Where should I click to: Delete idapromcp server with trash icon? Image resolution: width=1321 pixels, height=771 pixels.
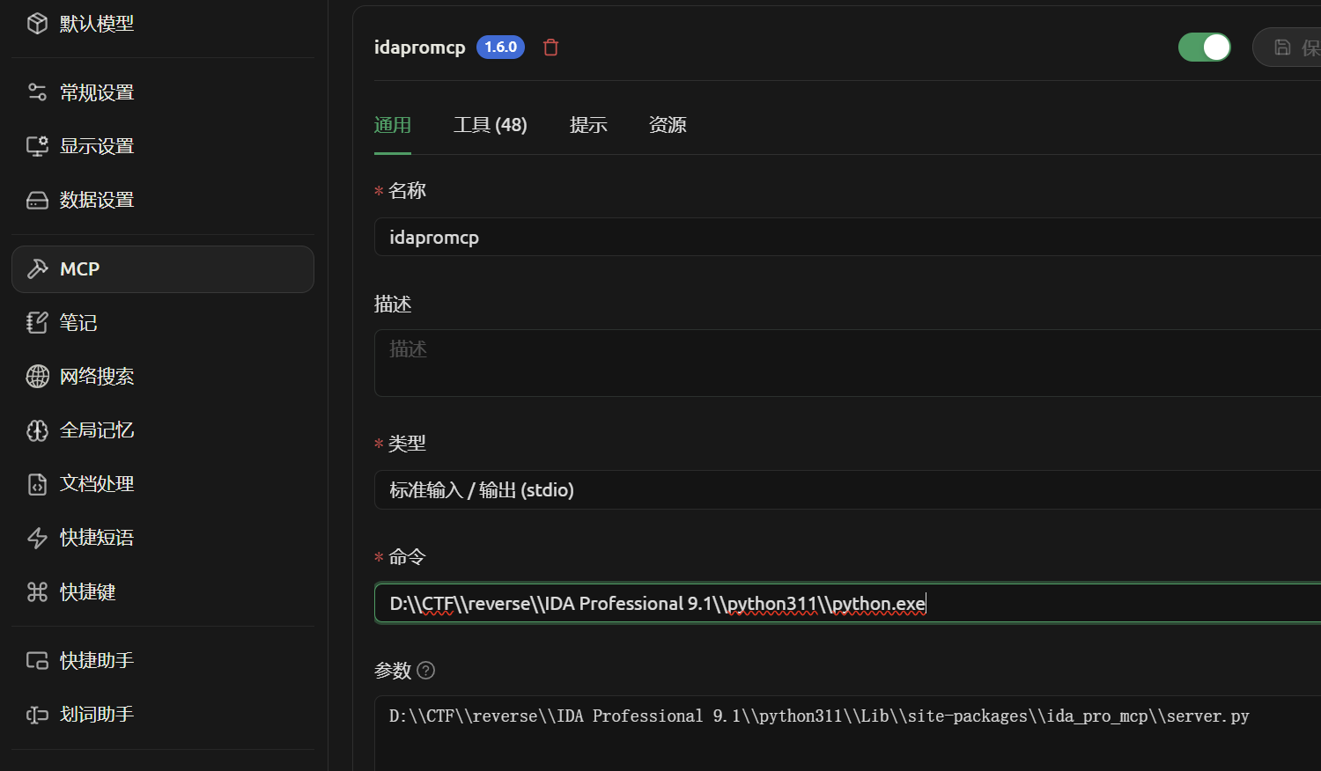click(x=551, y=48)
